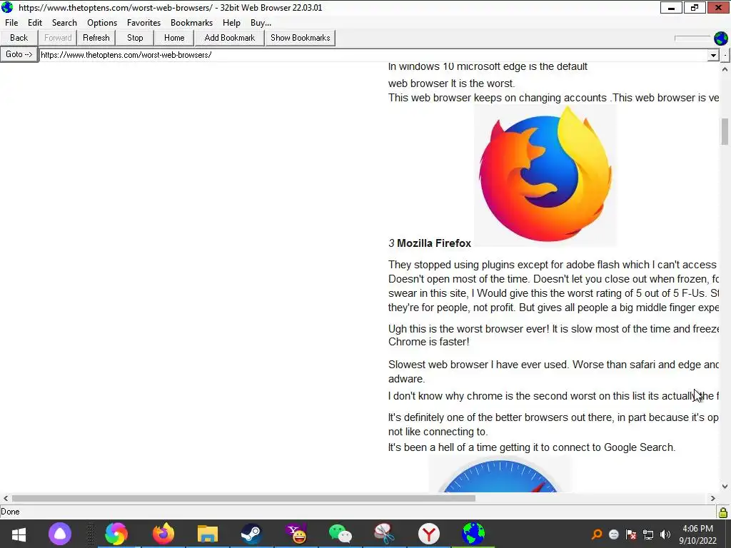Open the network tray icon
The image size is (731, 548).
coord(648,534)
